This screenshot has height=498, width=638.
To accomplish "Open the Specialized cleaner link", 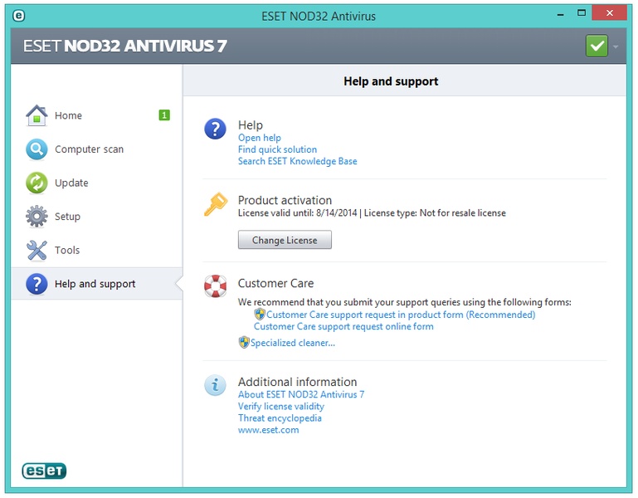I will click(x=292, y=343).
